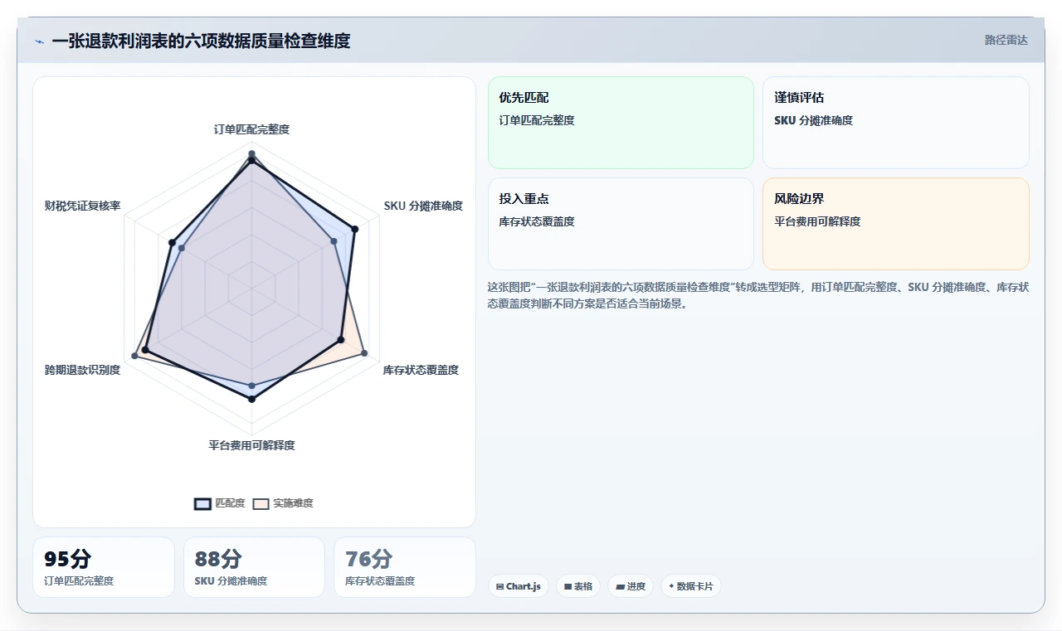Click the 财税凭证复核率 radar axis label
This screenshot has width=1062, height=631.
(83, 206)
